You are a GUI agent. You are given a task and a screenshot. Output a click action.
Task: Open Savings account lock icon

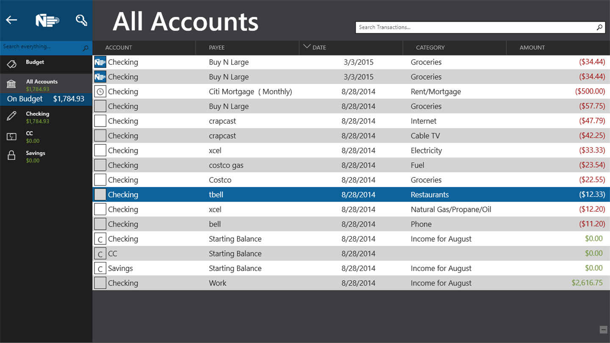(x=11, y=155)
